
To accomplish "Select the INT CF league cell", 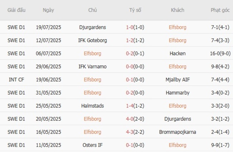I will coord(16,80).
